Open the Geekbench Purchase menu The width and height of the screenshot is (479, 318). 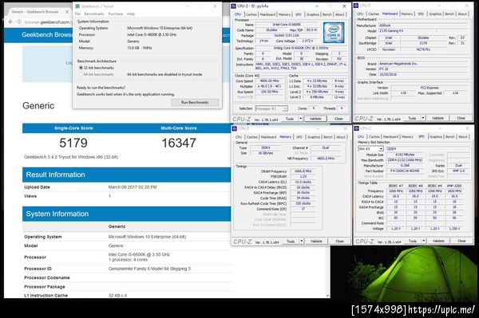coord(116,14)
